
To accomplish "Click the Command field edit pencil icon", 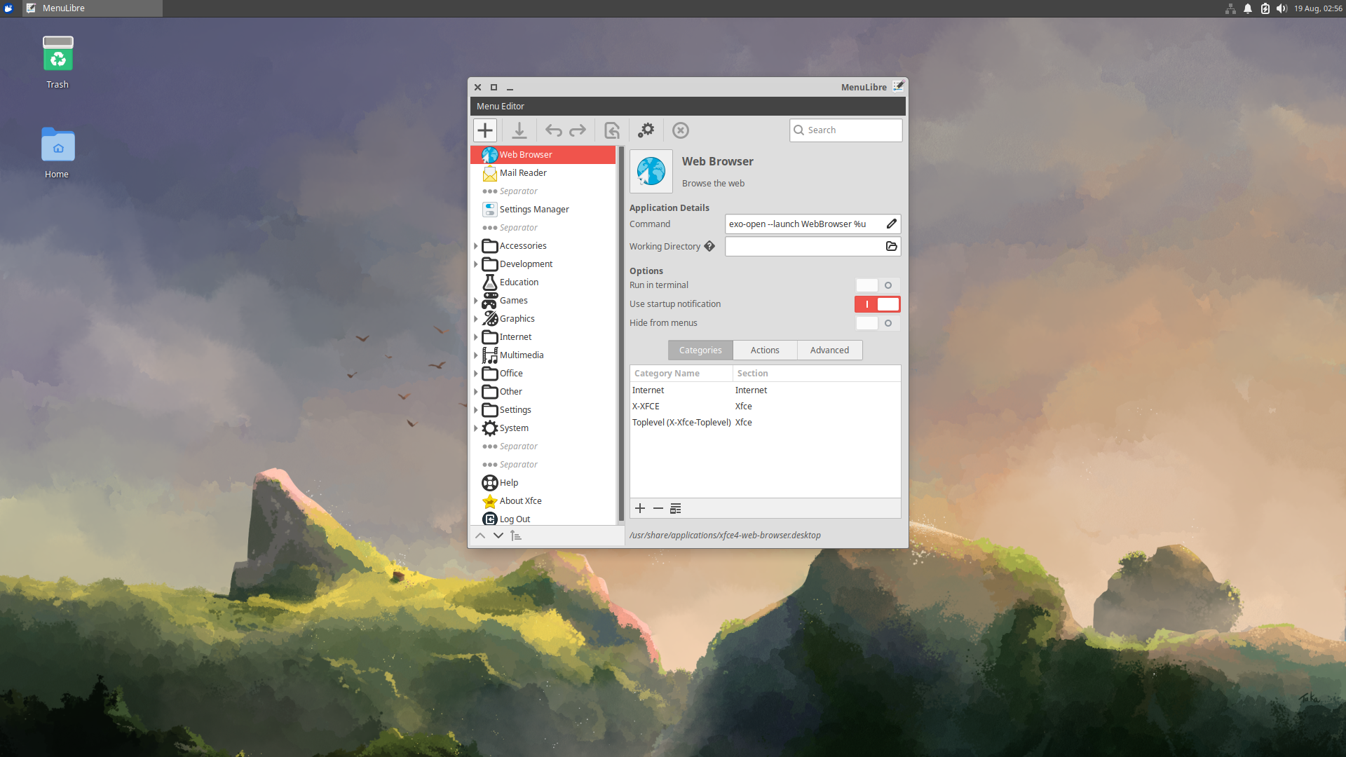I will point(890,224).
